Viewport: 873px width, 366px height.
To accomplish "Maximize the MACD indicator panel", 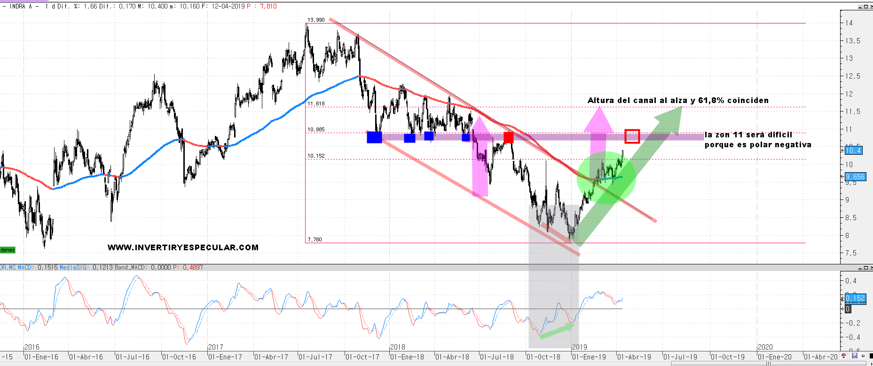I will (x=865, y=268).
